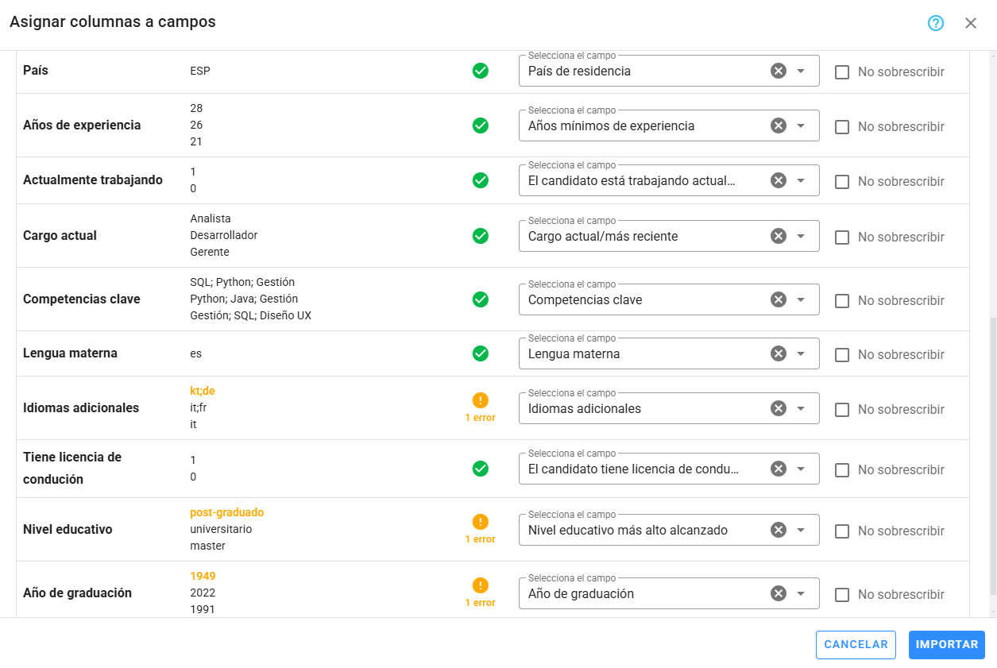Open dropdown for Nivel educativo más alto alcanzado

(801, 530)
